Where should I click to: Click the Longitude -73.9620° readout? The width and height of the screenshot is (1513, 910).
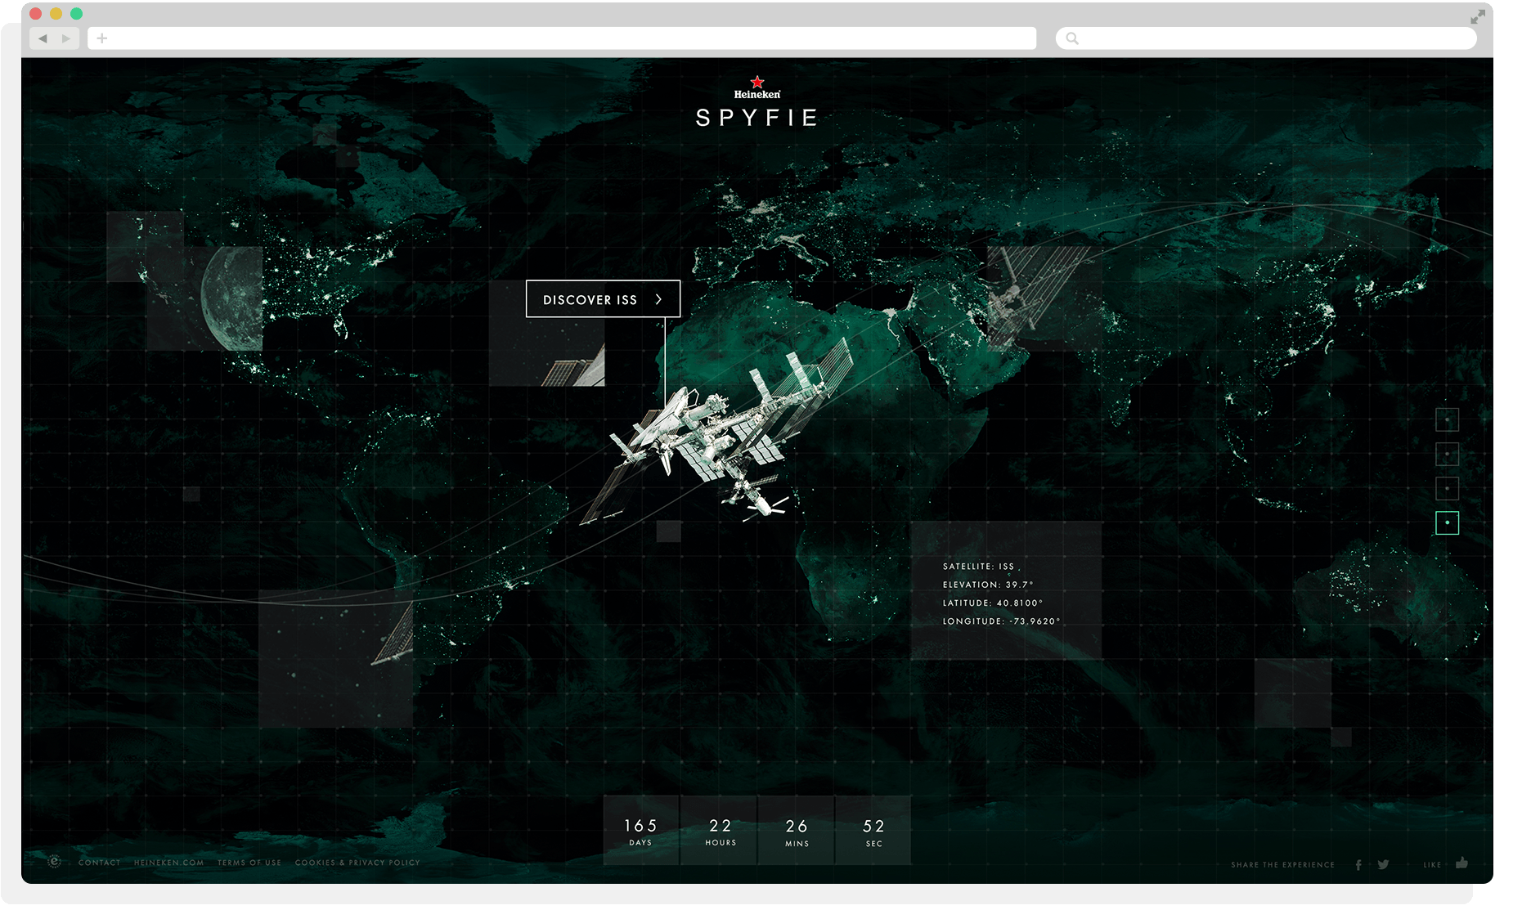(1001, 621)
